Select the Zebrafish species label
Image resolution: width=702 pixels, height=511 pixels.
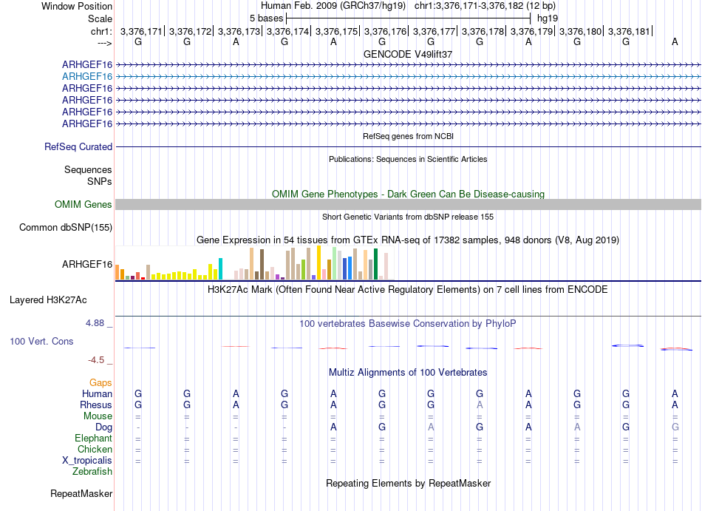click(x=92, y=472)
